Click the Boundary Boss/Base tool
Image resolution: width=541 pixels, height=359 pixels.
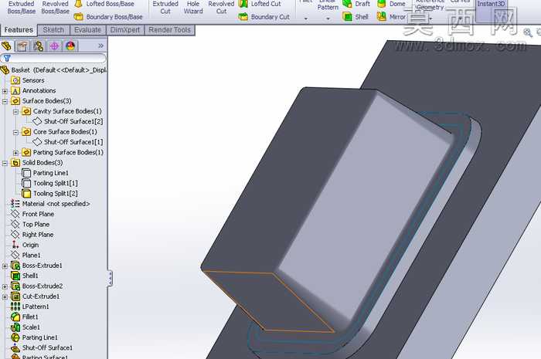[x=108, y=16]
